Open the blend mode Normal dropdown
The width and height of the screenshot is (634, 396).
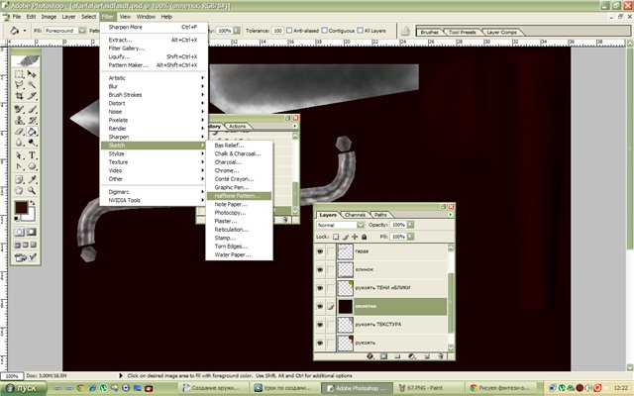[x=360, y=225]
